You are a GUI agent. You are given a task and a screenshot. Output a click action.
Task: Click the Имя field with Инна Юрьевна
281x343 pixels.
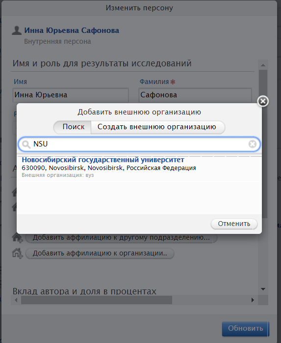point(71,95)
